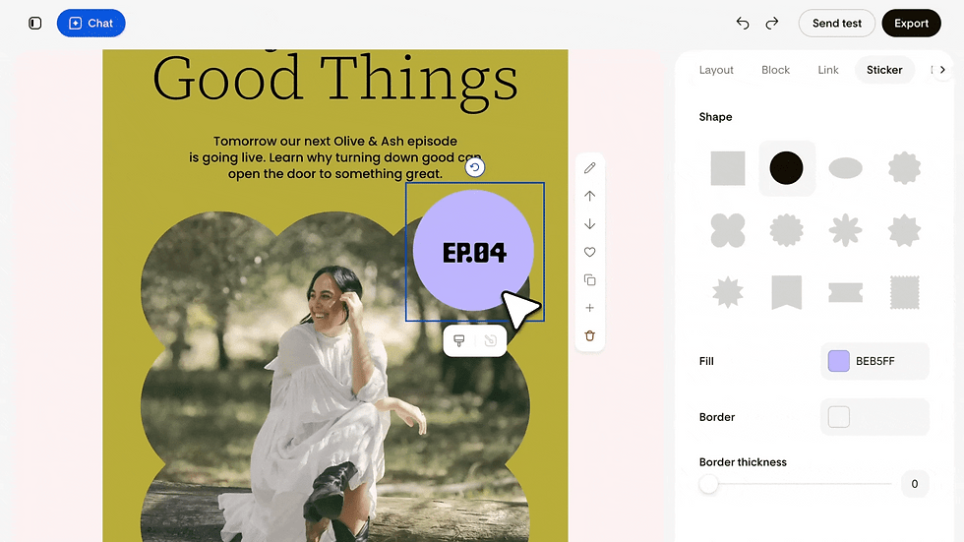Viewport: 964px width, 542px height.
Task: Choose the scalloped badge shape in first row
Action: pyautogui.click(x=904, y=168)
